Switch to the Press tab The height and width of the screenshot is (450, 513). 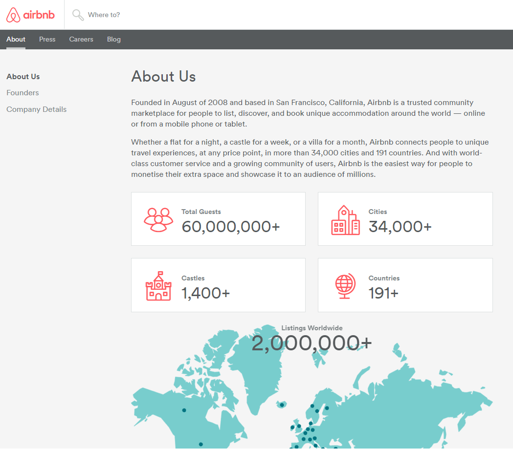[x=47, y=39]
